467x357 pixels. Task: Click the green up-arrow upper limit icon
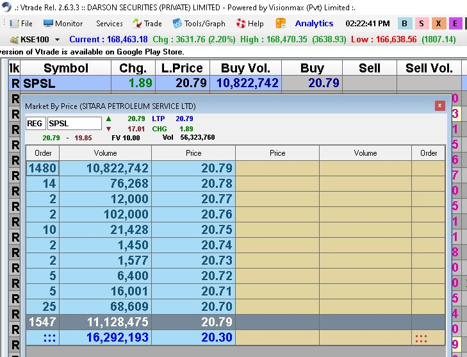pos(108,119)
